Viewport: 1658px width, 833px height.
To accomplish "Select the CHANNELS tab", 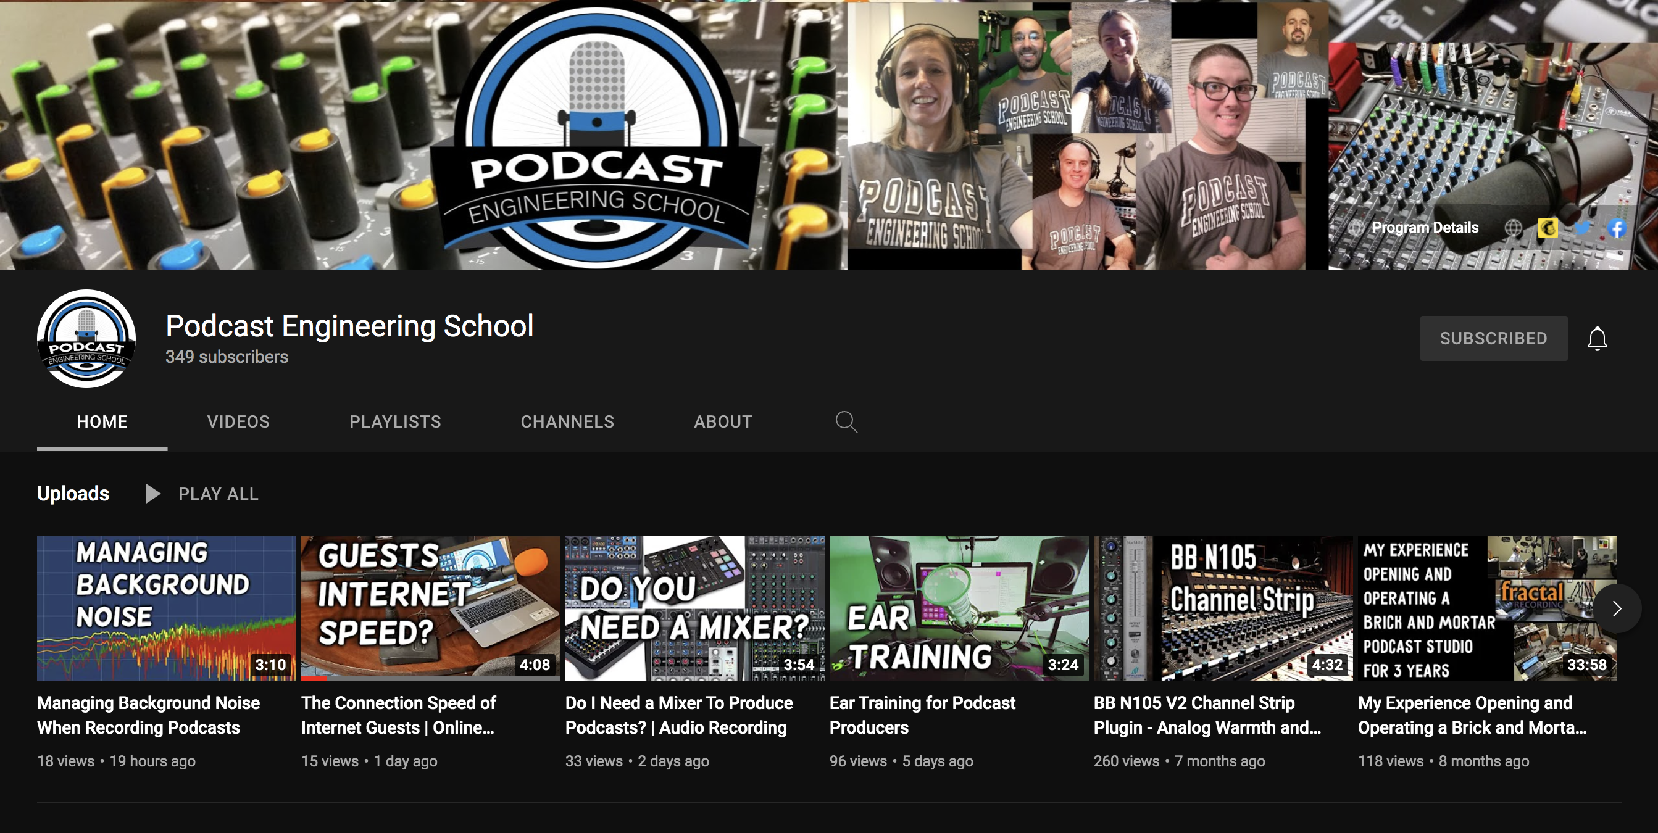I will pyautogui.click(x=567, y=422).
